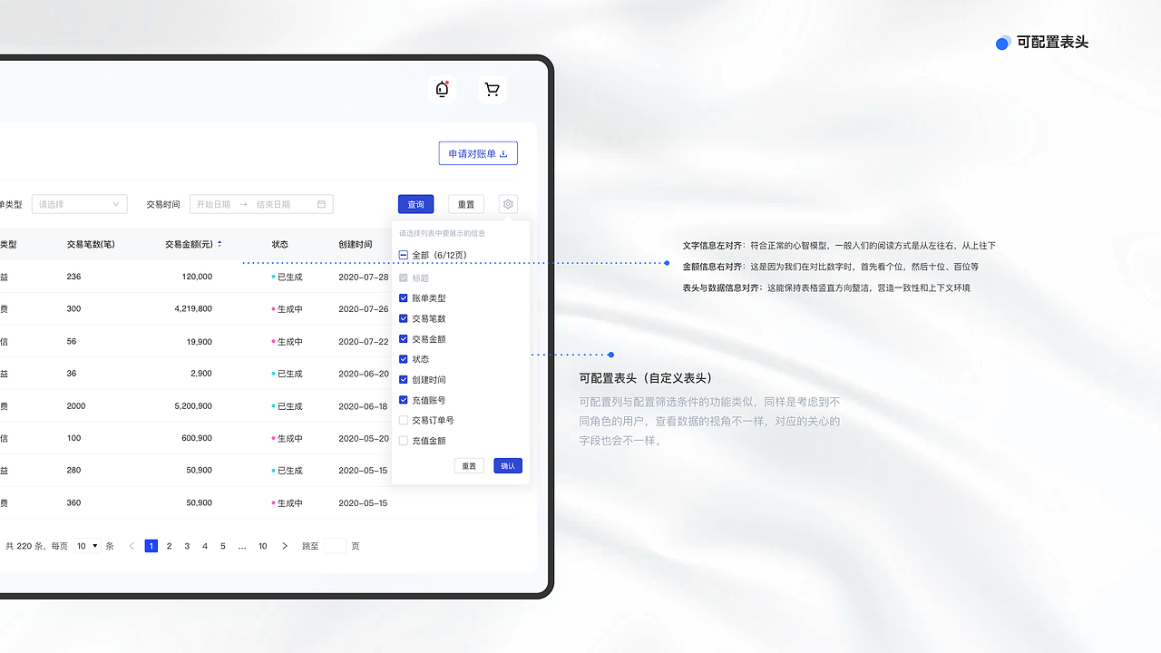This screenshot has height=653, width=1161.
Task: Go to the previous page arrow
Action: 132,546
